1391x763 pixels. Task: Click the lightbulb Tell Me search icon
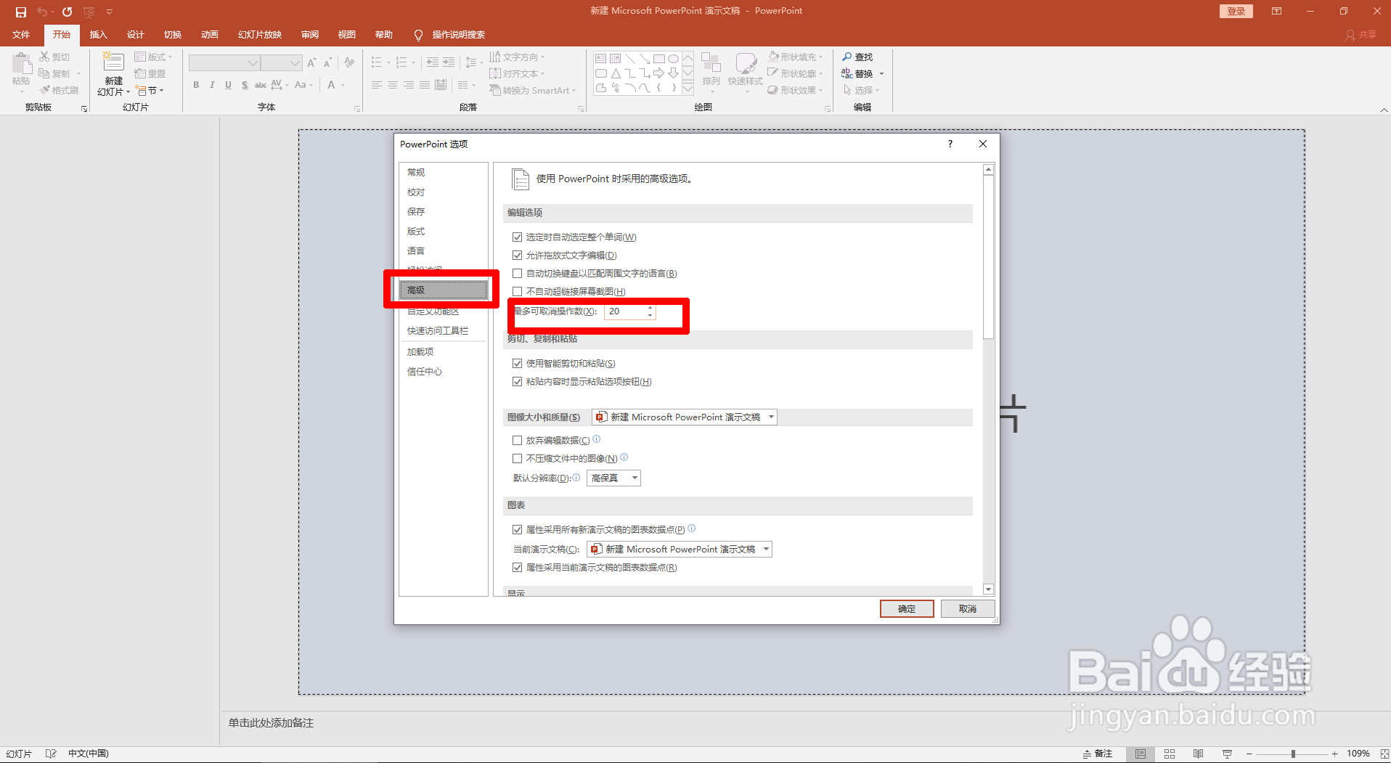[418, 35]
